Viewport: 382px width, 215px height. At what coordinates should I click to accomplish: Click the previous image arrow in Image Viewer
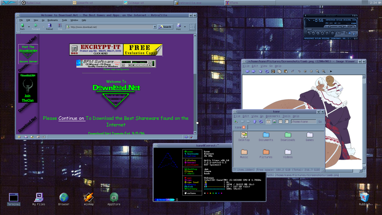[x=247, y=71]
